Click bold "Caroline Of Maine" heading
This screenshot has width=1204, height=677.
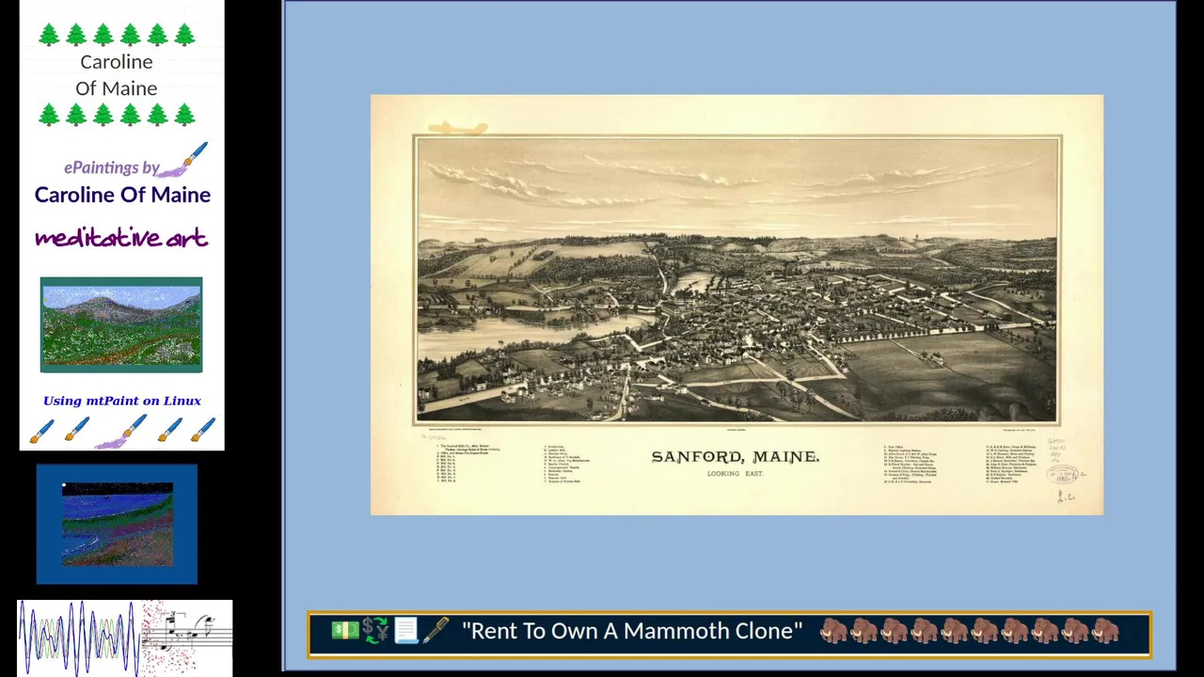pos(122,195)
